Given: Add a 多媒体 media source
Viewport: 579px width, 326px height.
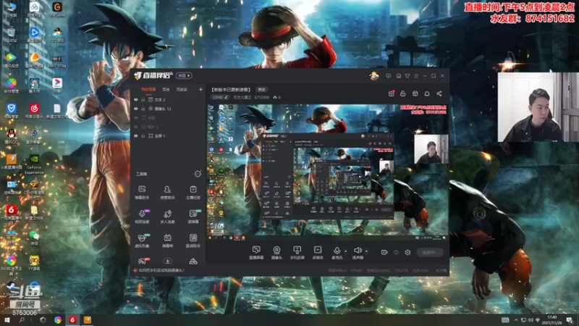Looking at the screenshot, I should click(318, 253).
